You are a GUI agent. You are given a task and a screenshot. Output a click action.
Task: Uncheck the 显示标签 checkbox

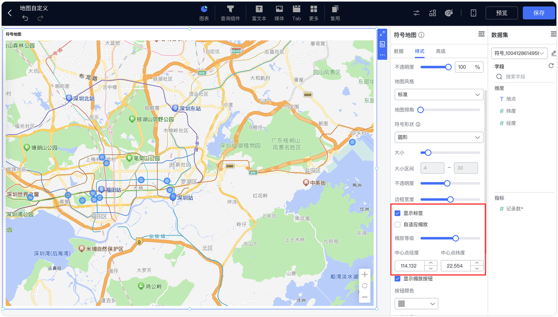pyautogui.click(x=398, y=213)
